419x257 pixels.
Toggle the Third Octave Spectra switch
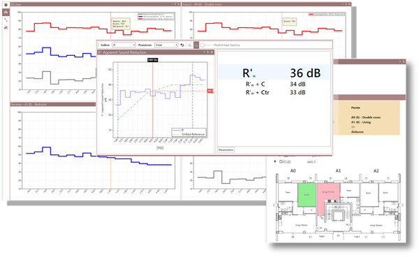click(x=205, y=45)
